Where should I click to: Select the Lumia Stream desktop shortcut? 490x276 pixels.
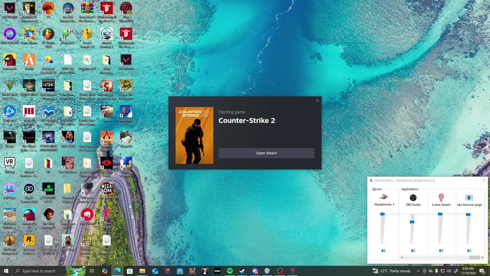pyautogui.click(x=106, y=219)
